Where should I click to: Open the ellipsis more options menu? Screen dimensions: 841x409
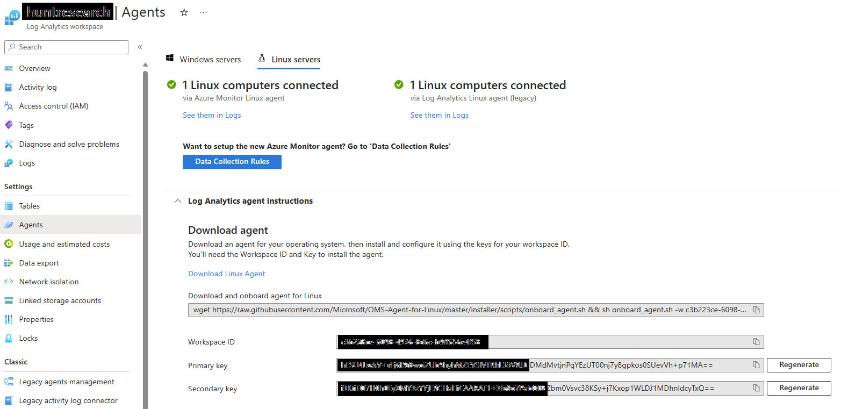click(x=203, y=12)
